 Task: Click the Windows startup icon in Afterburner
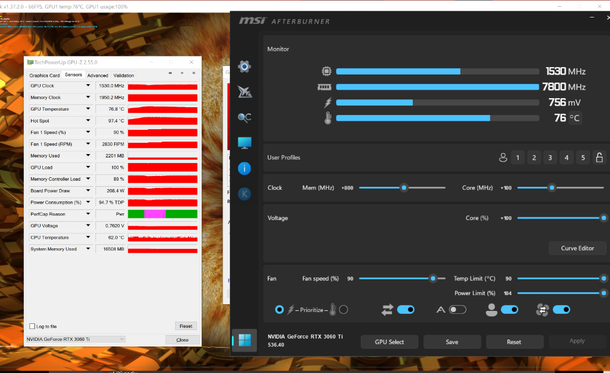[x=244, y=340]
